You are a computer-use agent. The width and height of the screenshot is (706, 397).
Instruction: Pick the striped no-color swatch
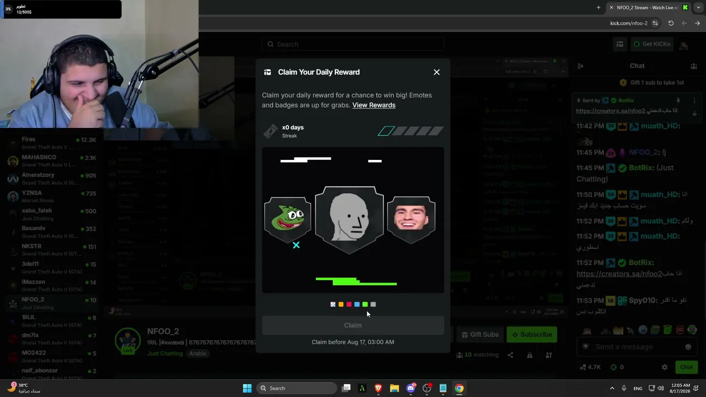[333, 304]
